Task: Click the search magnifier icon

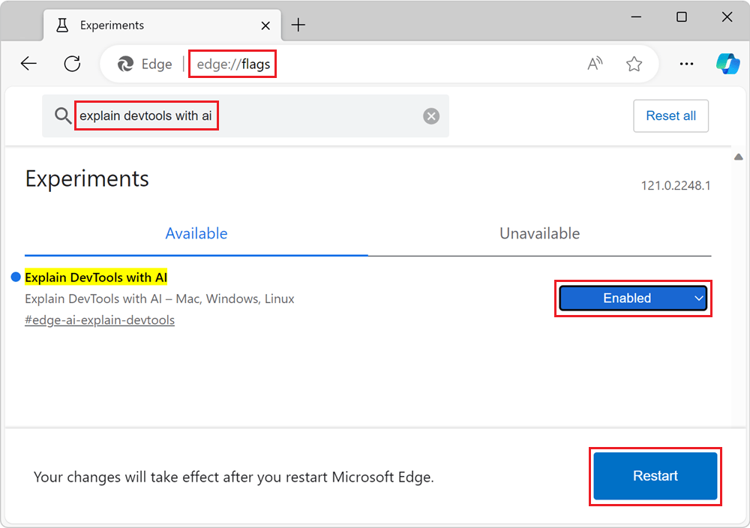Action: [x=63, y=115]
